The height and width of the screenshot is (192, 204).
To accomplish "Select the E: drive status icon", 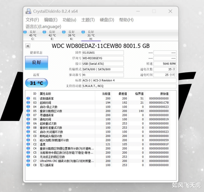I will (x=44, y=32).
